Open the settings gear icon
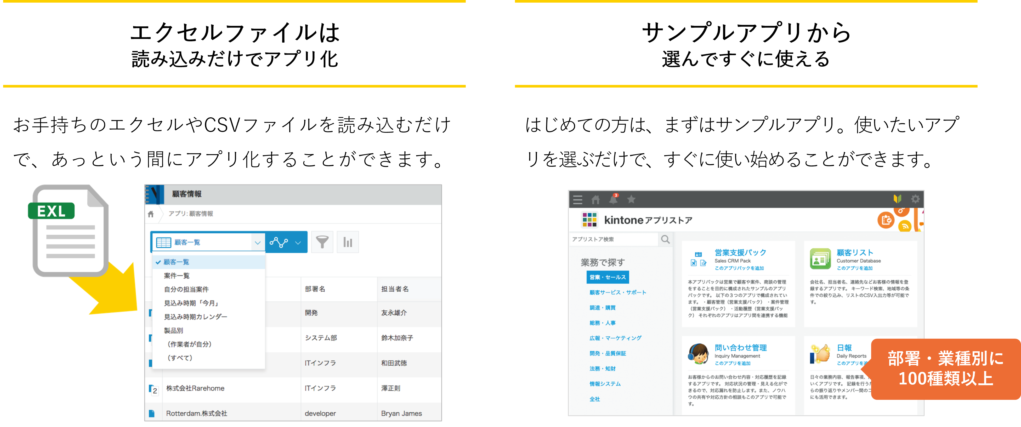This screenshot has width=1021, height=427. coord(915,199)
